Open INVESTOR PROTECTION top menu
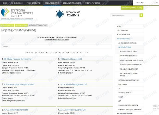The width and height of the screenshot is (159, 115). (93, 3)
